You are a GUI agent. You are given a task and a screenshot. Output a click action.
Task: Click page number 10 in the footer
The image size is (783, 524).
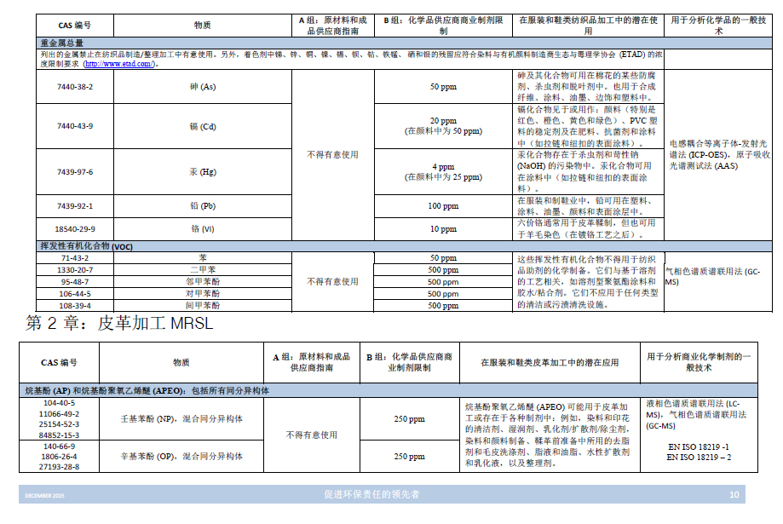coord(734,494)
